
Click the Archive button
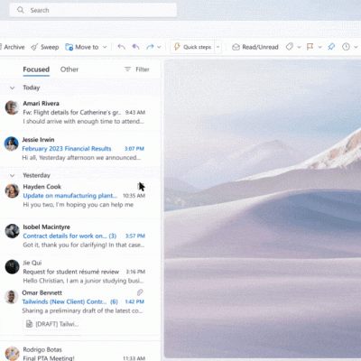[x=12, y=47]
